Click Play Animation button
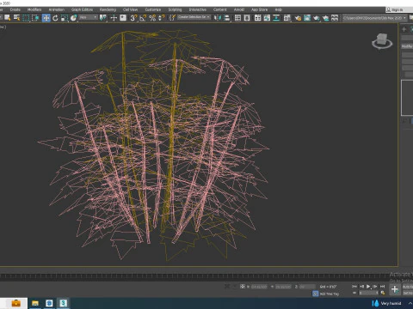 pyautogui.click(x=368, y=287)
